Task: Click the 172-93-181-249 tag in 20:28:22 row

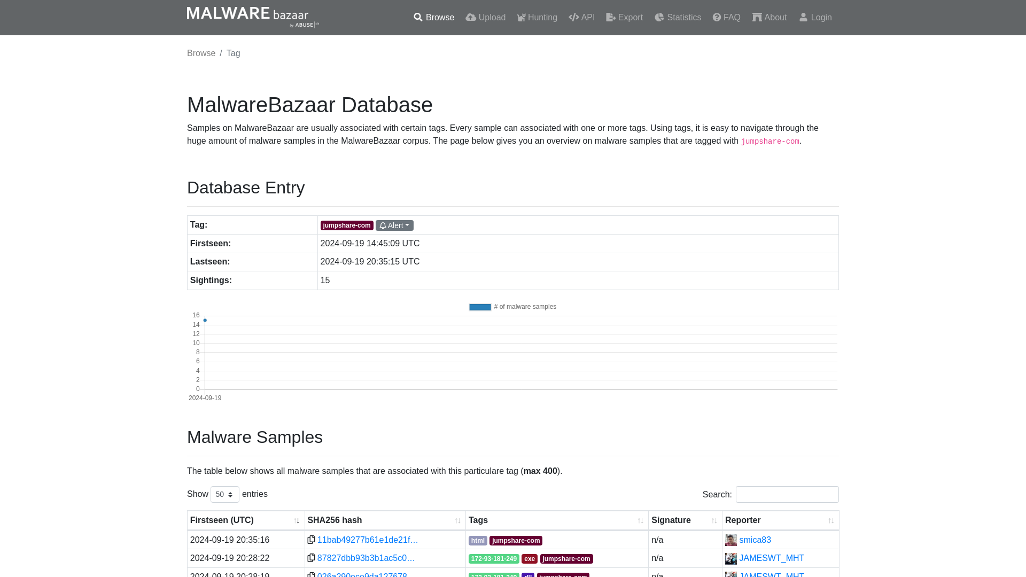Action: [x=494, y=559]
